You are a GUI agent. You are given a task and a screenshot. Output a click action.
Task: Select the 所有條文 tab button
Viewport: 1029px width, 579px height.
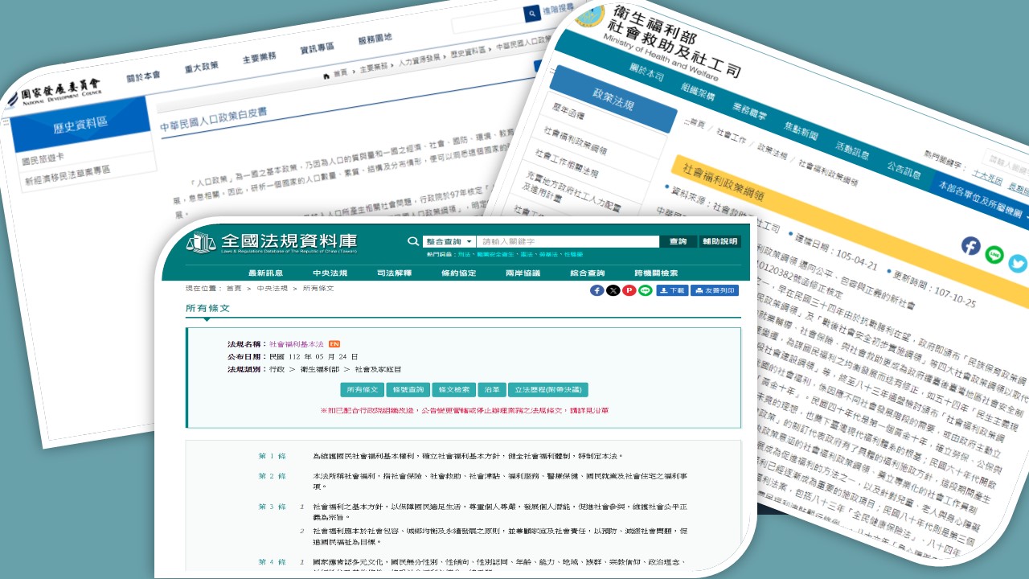(362, 389)
